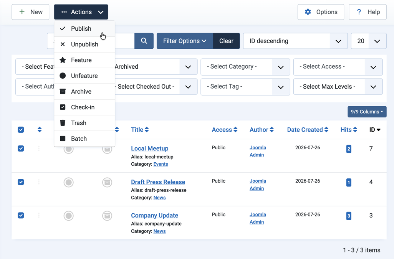Image resolution: width=394 pixels, height=259 pixels.
Task: Open the Select Access filter dropdown
Action: tap(338, 67)
